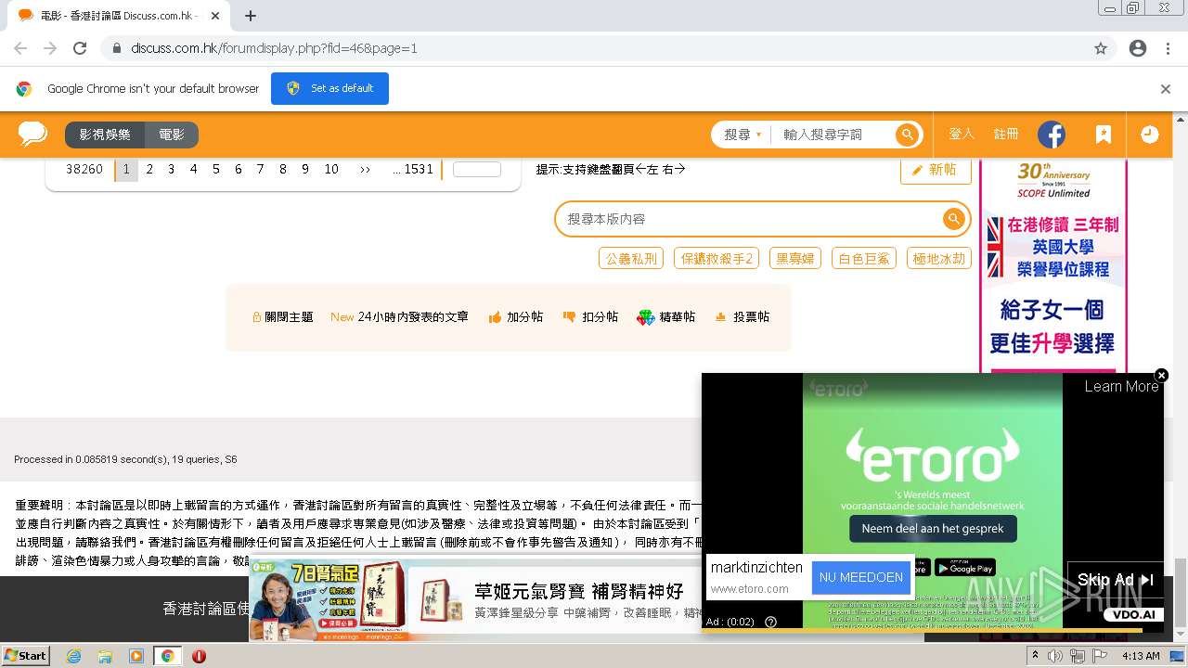Show hidden tray icons arrow
Image resolution: width=1188 pixels, height=668 pixels.
click(x=1035, y=655)
